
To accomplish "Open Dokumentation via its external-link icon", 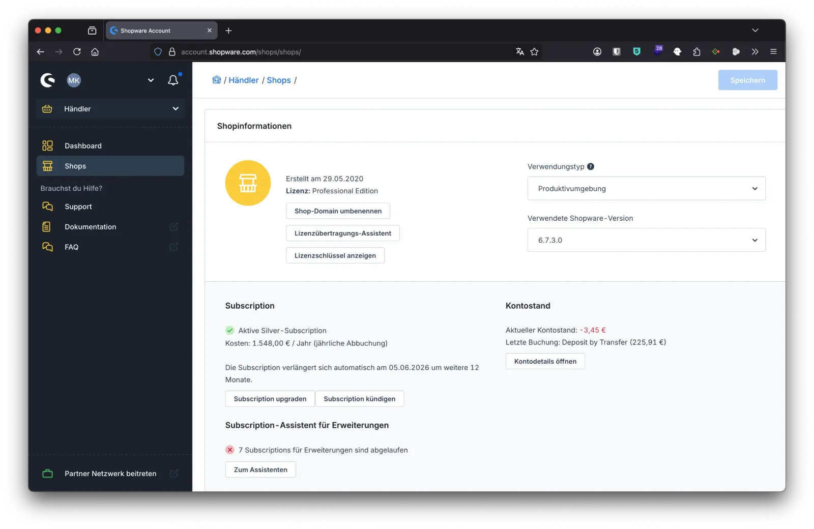I will [x=173, y=227].
